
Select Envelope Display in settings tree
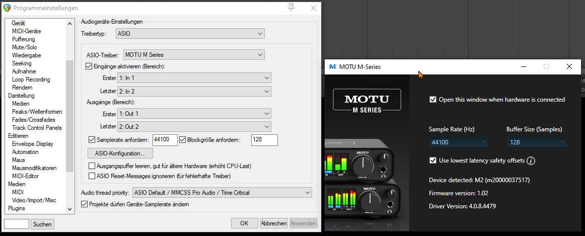(x=32, y=144)
